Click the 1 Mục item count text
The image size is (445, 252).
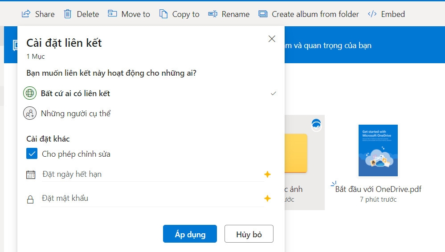(36, 57)
